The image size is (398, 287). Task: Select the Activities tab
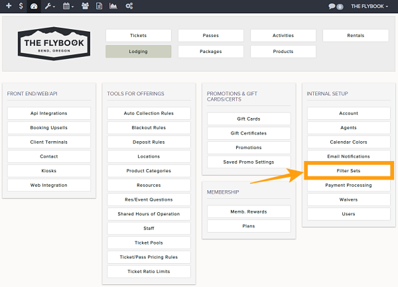coord(283,36)
